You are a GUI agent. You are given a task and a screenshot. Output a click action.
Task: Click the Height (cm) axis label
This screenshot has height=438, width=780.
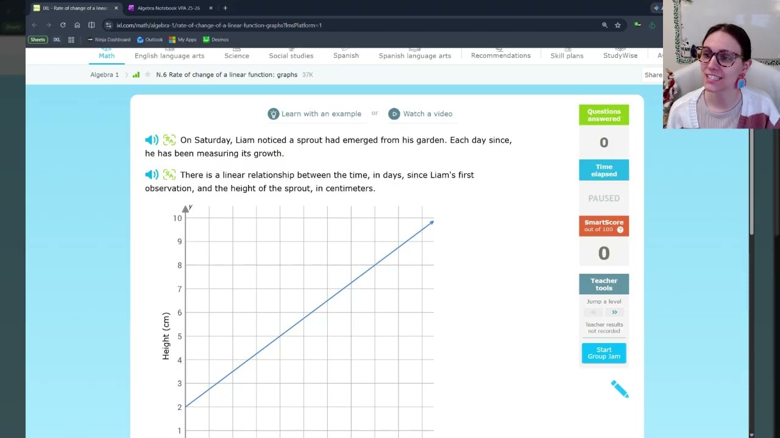[x=166, y=336]
